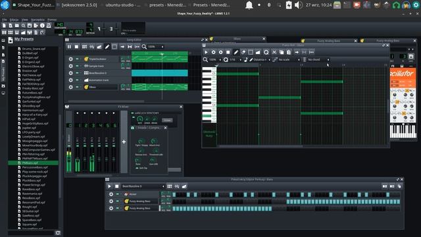Select the Piano Roll selection tool

pyautogui.click(x=251, y=53)
